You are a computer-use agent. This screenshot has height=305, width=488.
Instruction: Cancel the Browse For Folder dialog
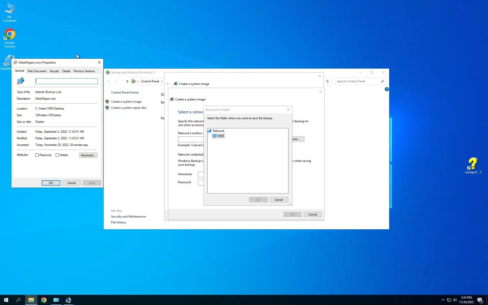[x=279, y=200]
